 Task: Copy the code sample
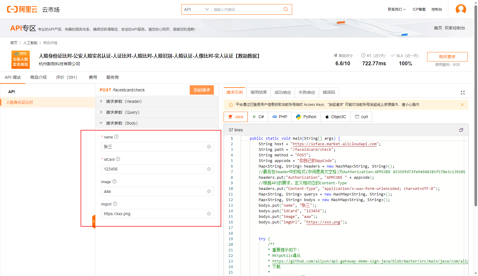point(461,130)
